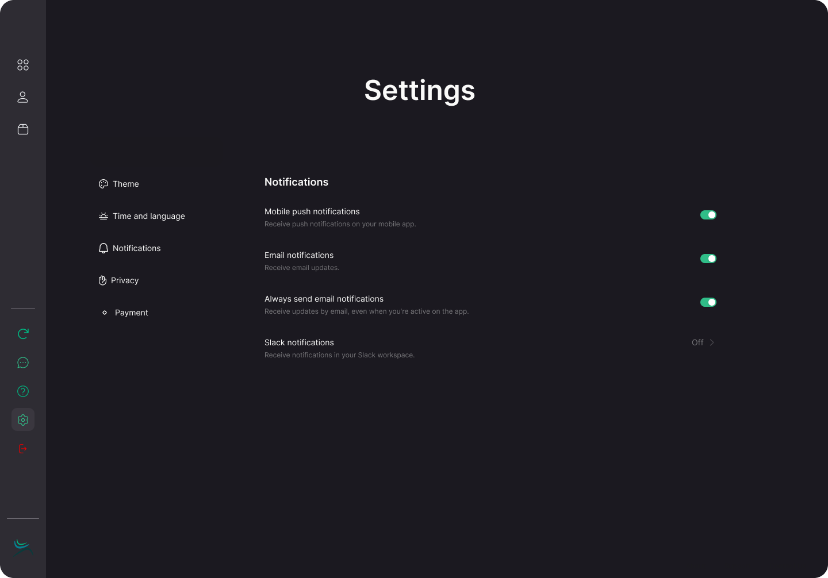
Task: Select the settings gear icon in sidebar
Action: (x=23, y=420)
